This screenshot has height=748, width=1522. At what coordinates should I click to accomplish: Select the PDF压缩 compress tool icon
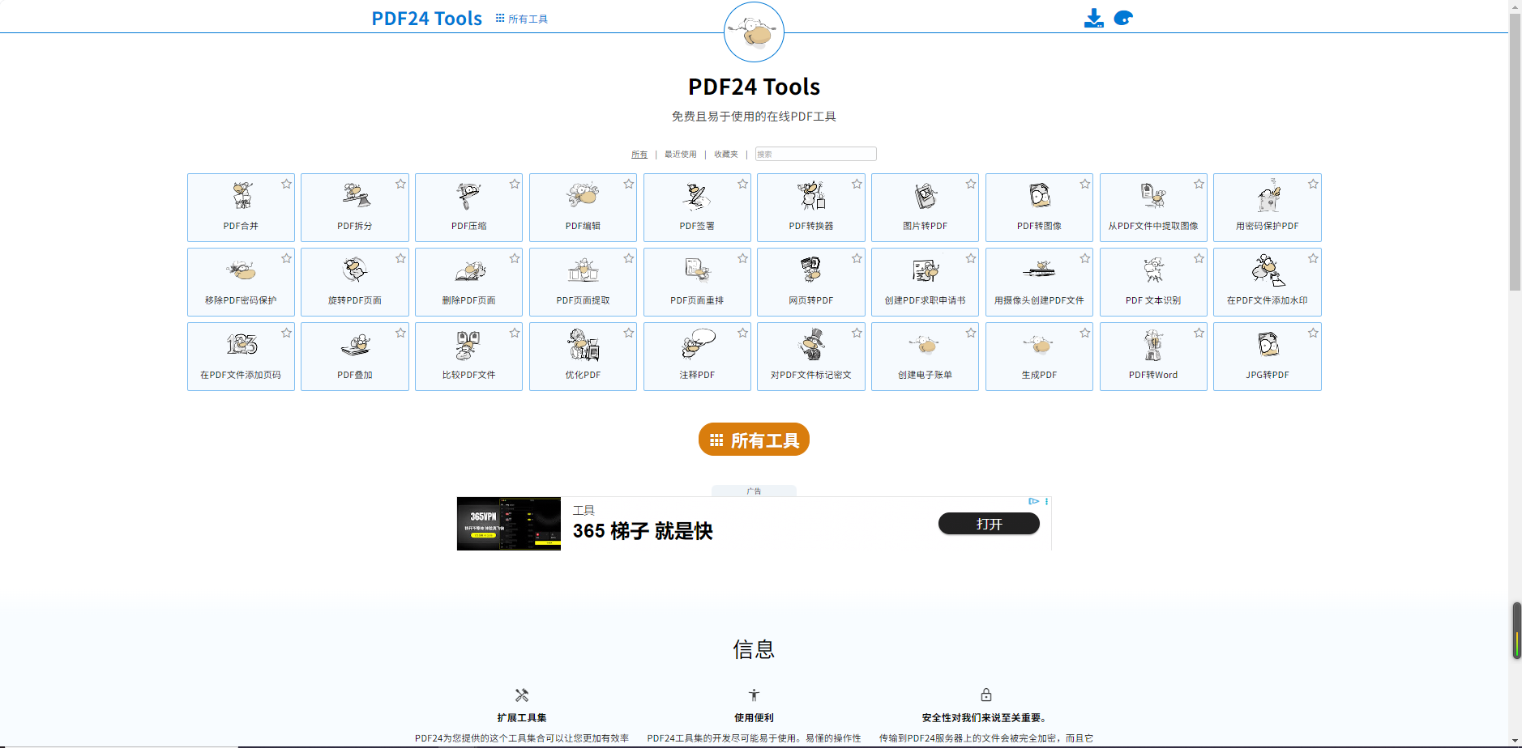point(468,197)
